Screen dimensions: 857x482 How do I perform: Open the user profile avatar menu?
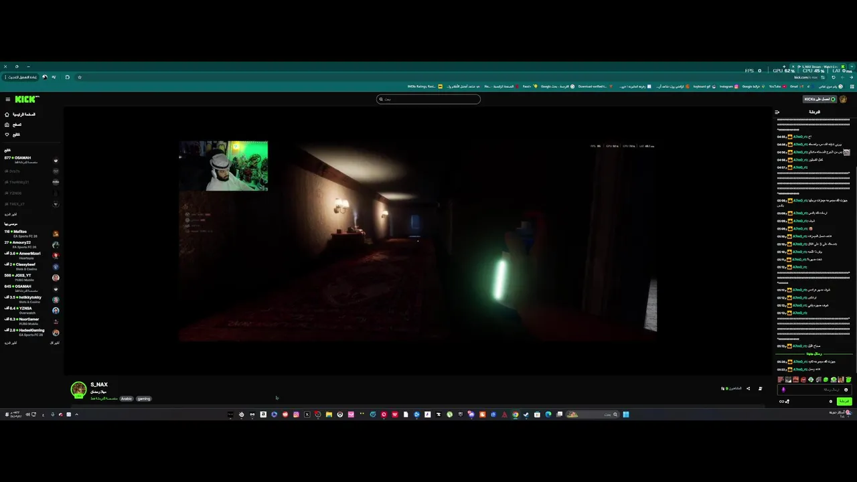pos(844,99)
